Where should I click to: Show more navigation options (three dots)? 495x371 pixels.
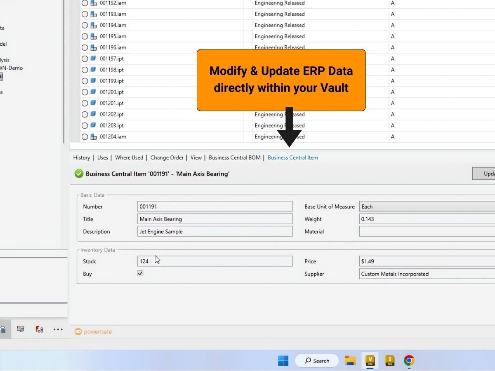point(58,329)
